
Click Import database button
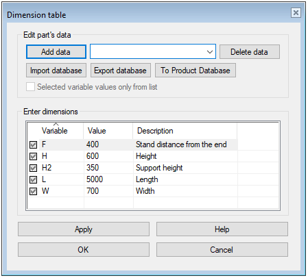click(56, 71)
